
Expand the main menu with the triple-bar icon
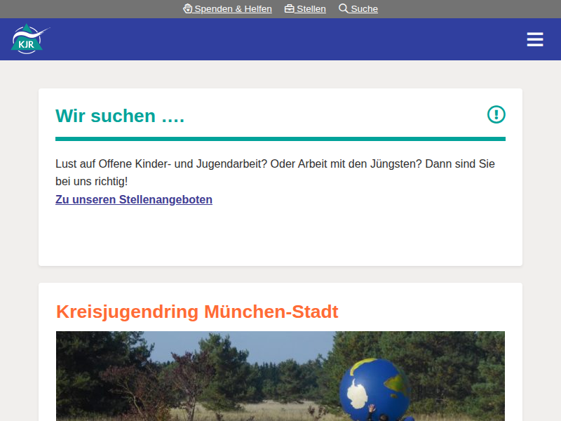pyautogui.click(x=535, y=39)
